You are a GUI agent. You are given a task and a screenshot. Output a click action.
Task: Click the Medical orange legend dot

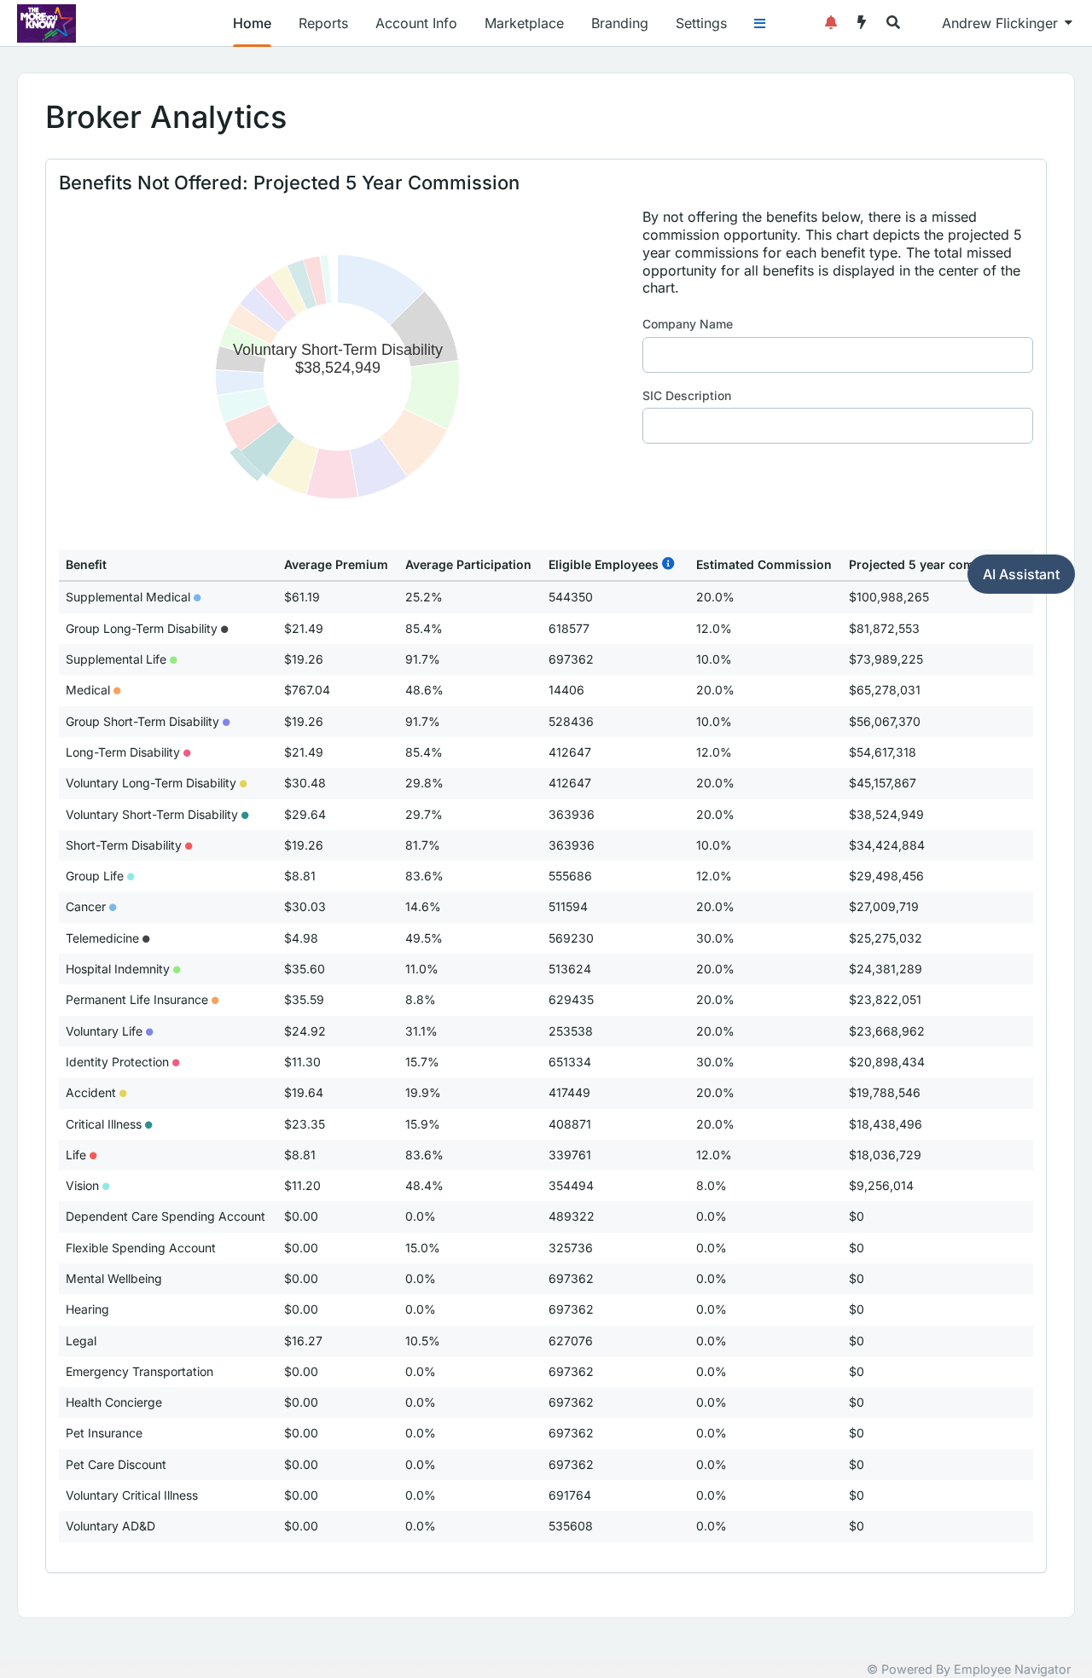(x=117, y=691)
